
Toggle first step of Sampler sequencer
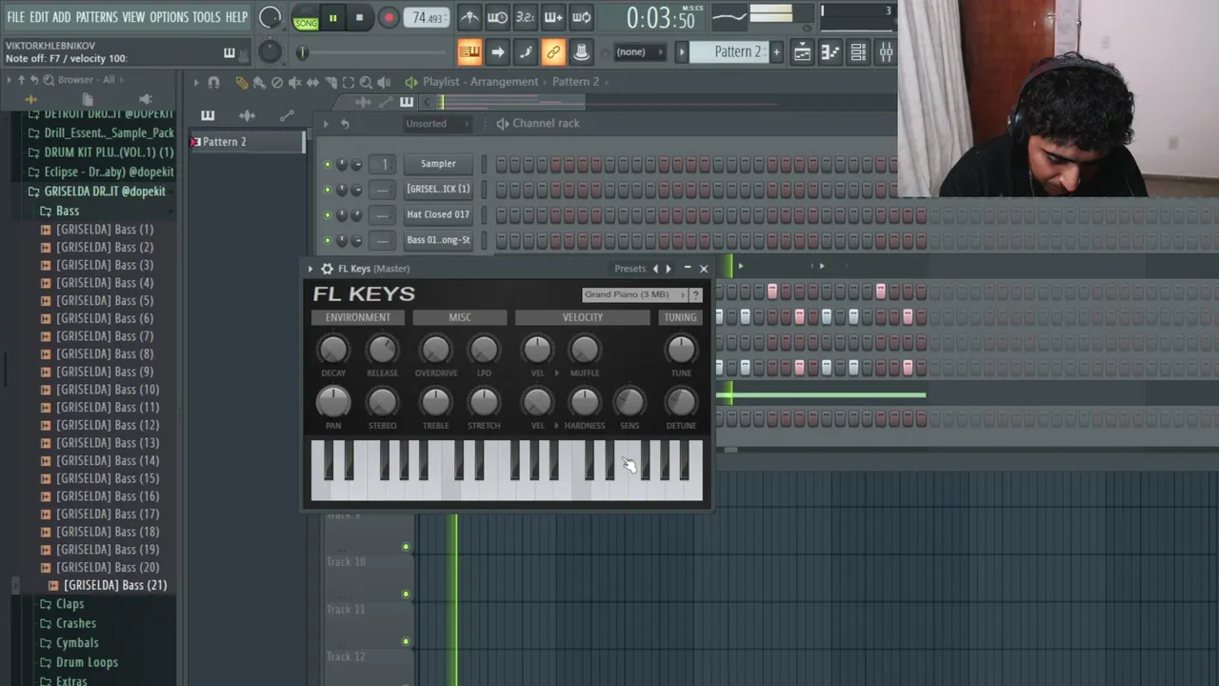pyautogui.click(x=501, y=164)
